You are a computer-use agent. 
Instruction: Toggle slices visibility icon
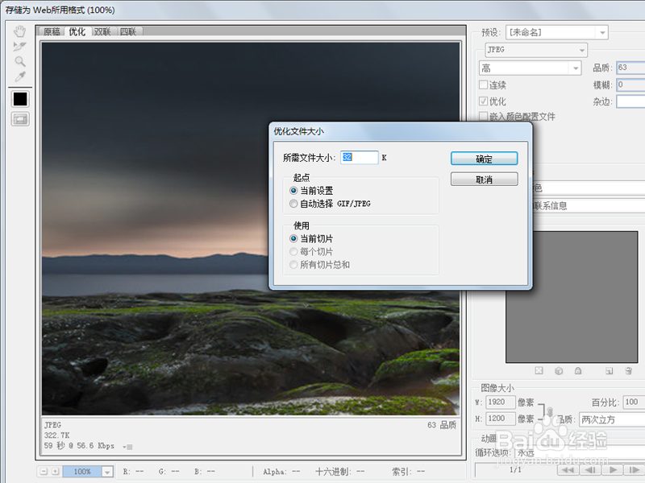(x=20, y=119)
